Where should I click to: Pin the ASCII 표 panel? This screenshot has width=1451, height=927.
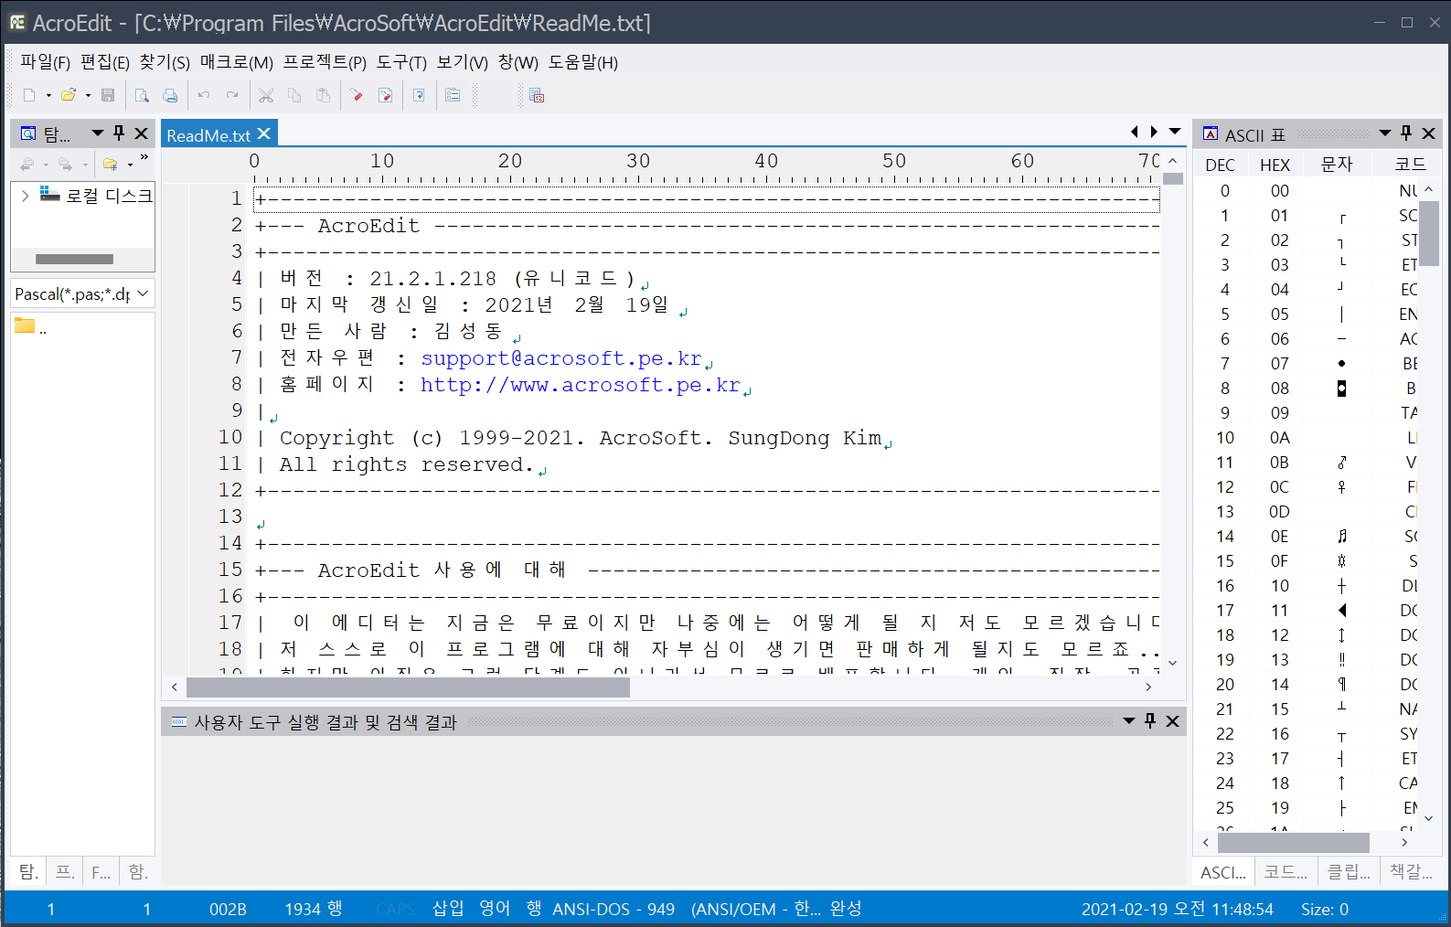[1406, 133]
